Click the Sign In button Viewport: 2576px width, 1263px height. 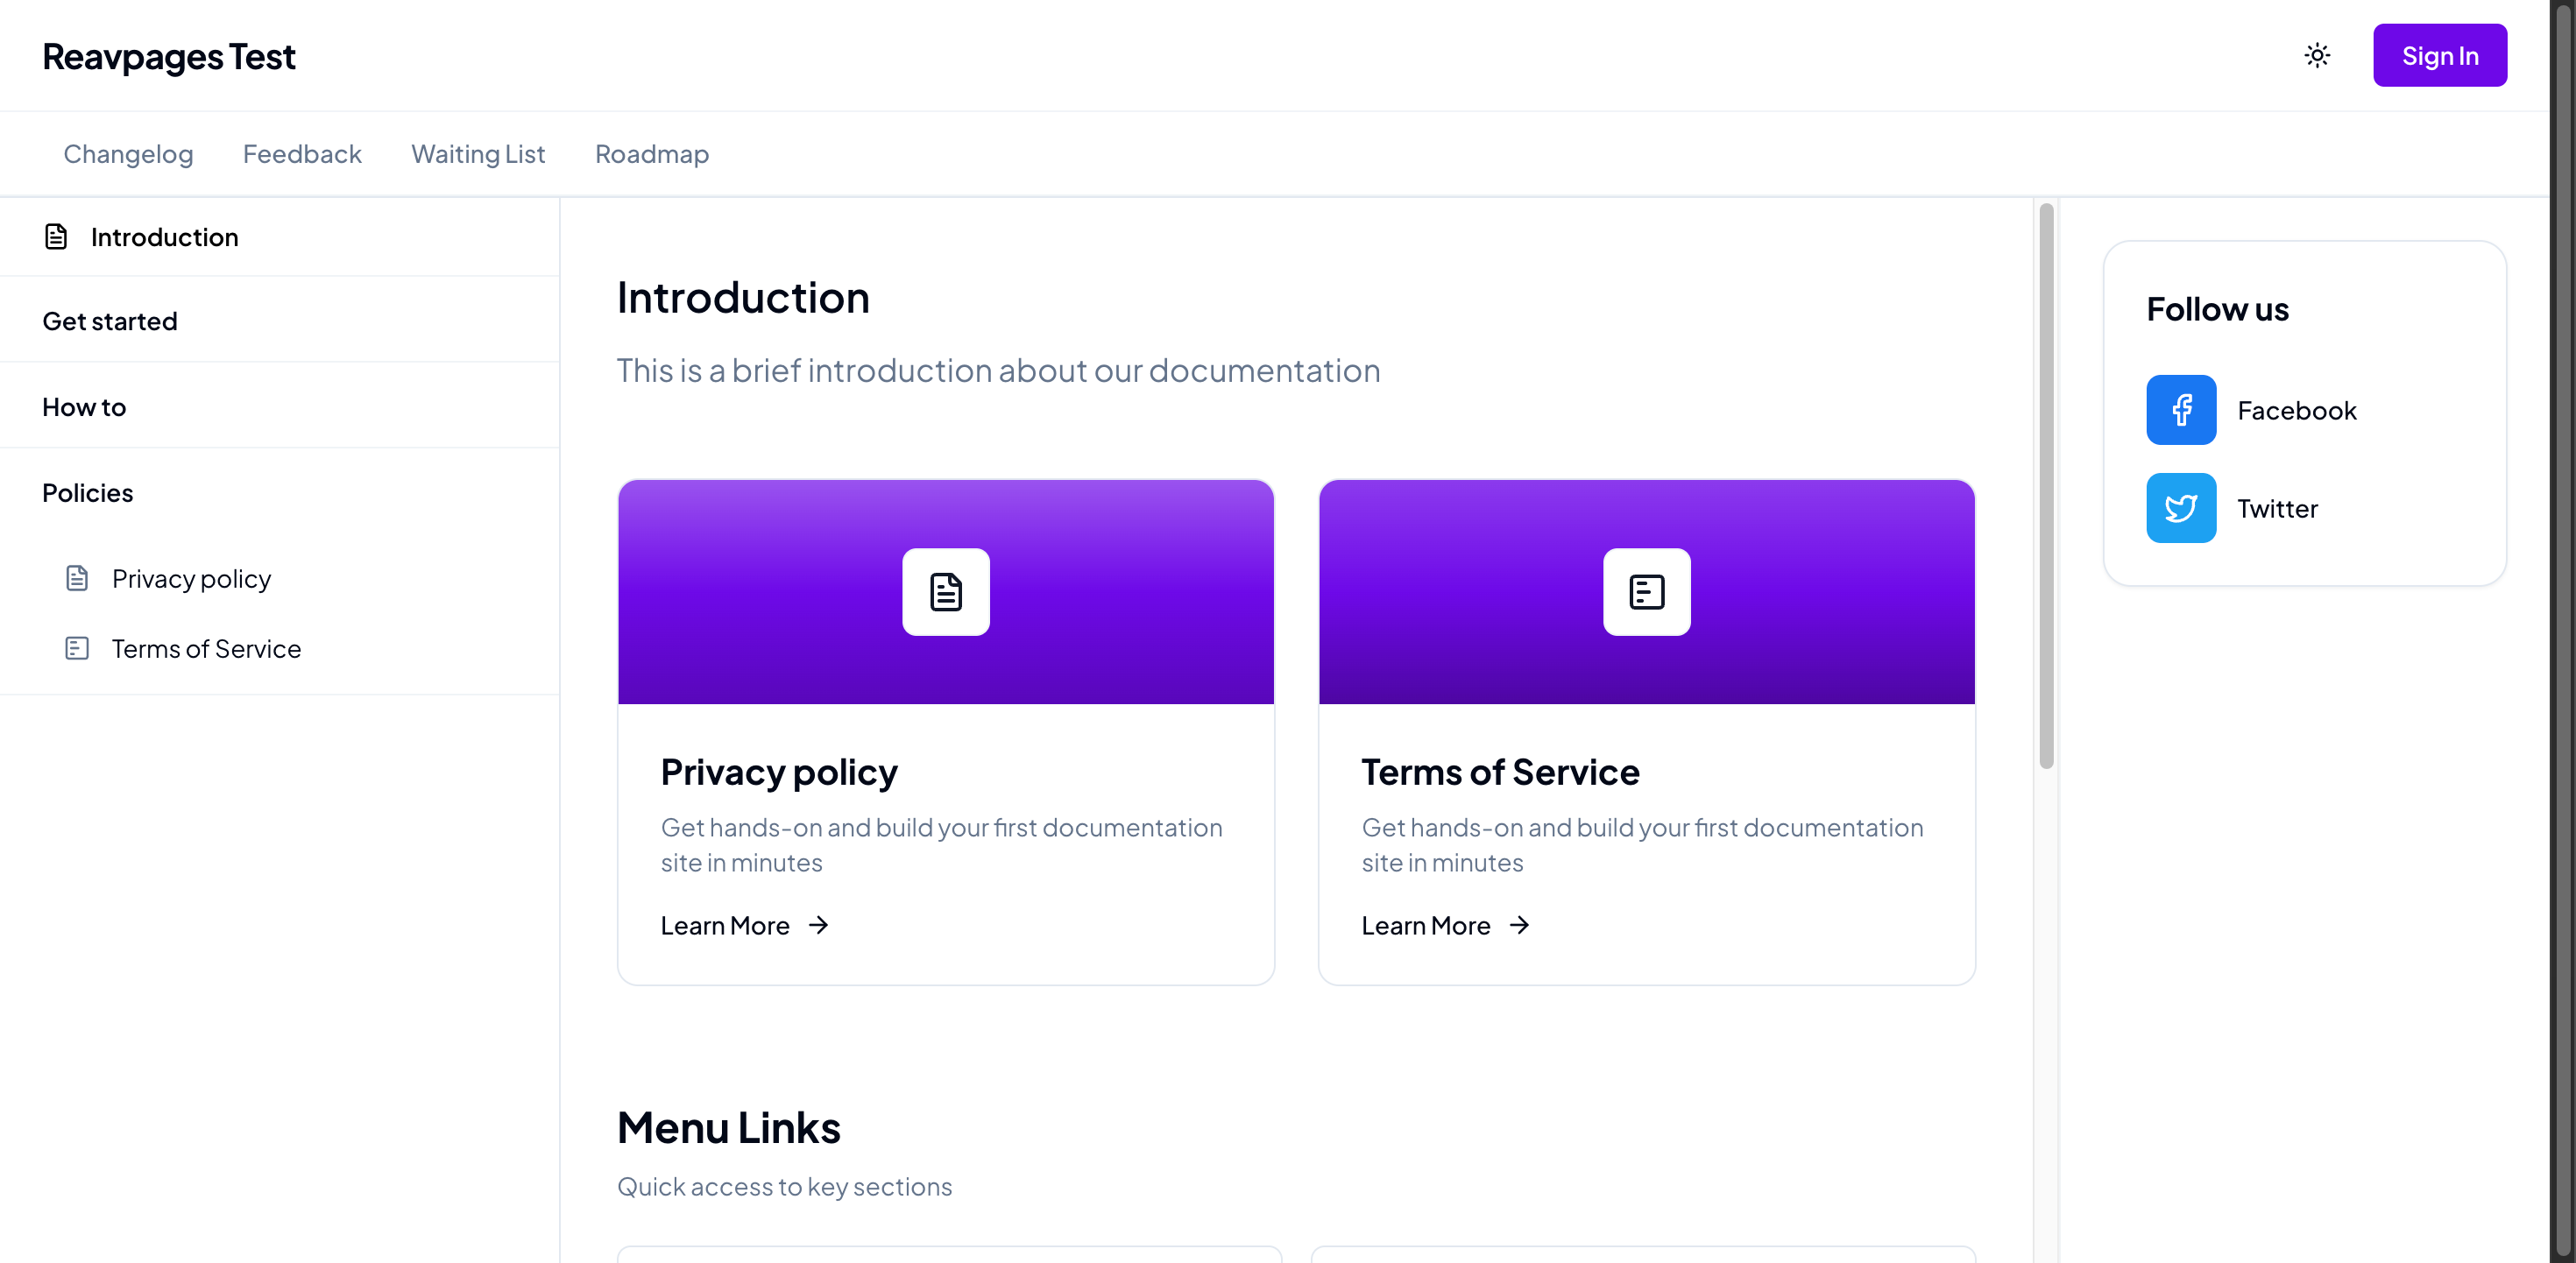pos(2440,55)
